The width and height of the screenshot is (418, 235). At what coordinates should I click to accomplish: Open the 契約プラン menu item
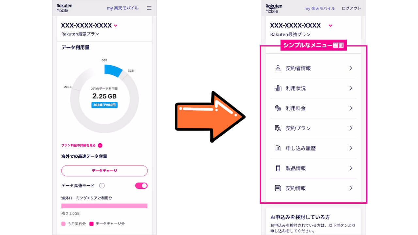coord(313,128)
